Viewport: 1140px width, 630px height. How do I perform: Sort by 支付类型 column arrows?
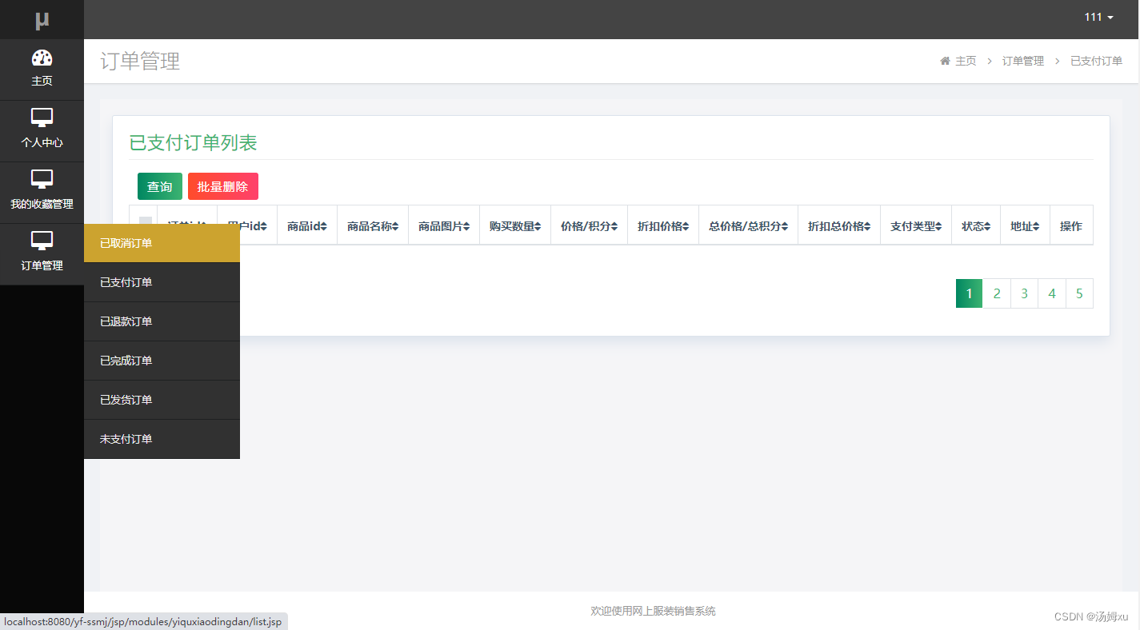[938, 227]
